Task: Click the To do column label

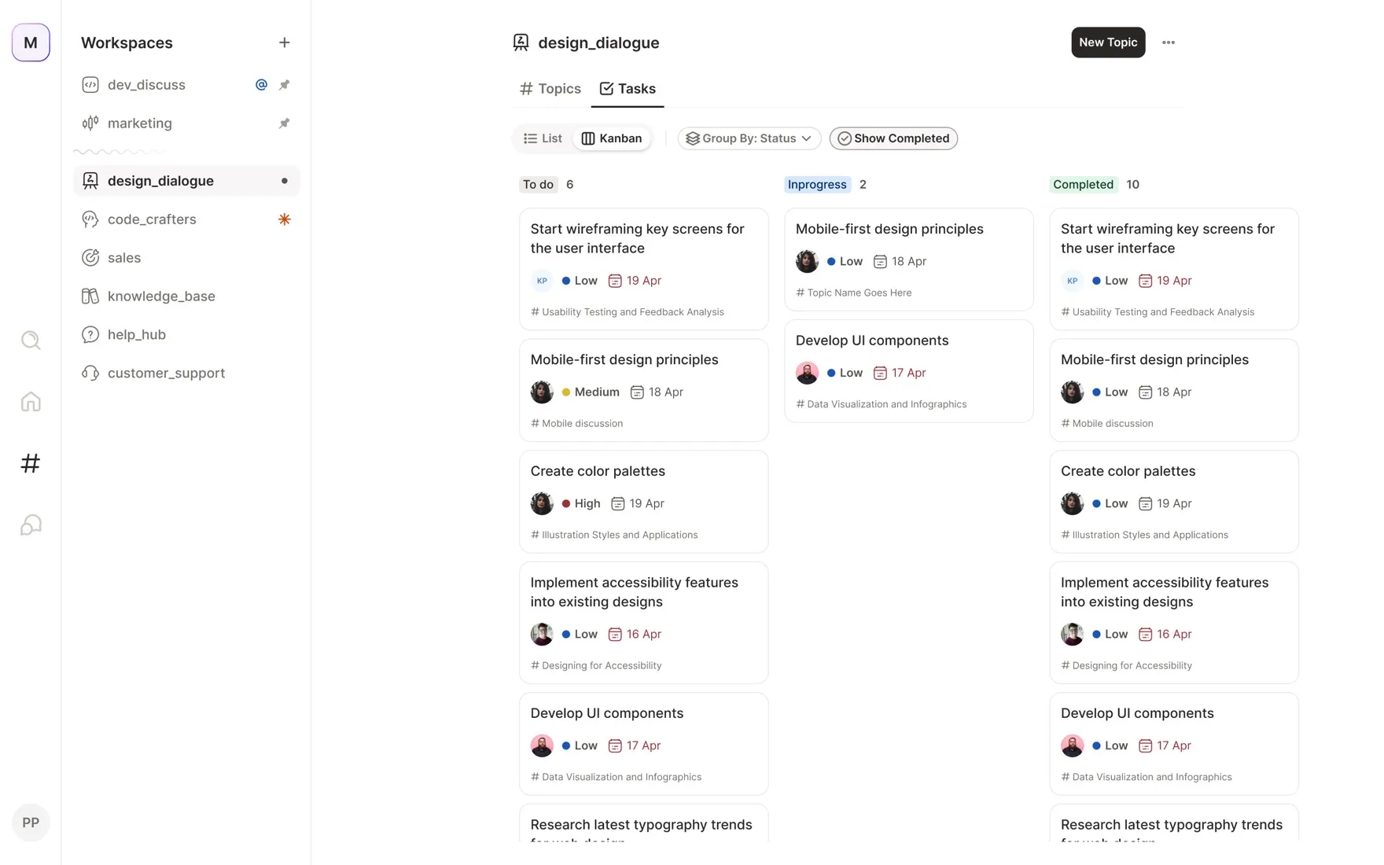Action: pos(539,185)
